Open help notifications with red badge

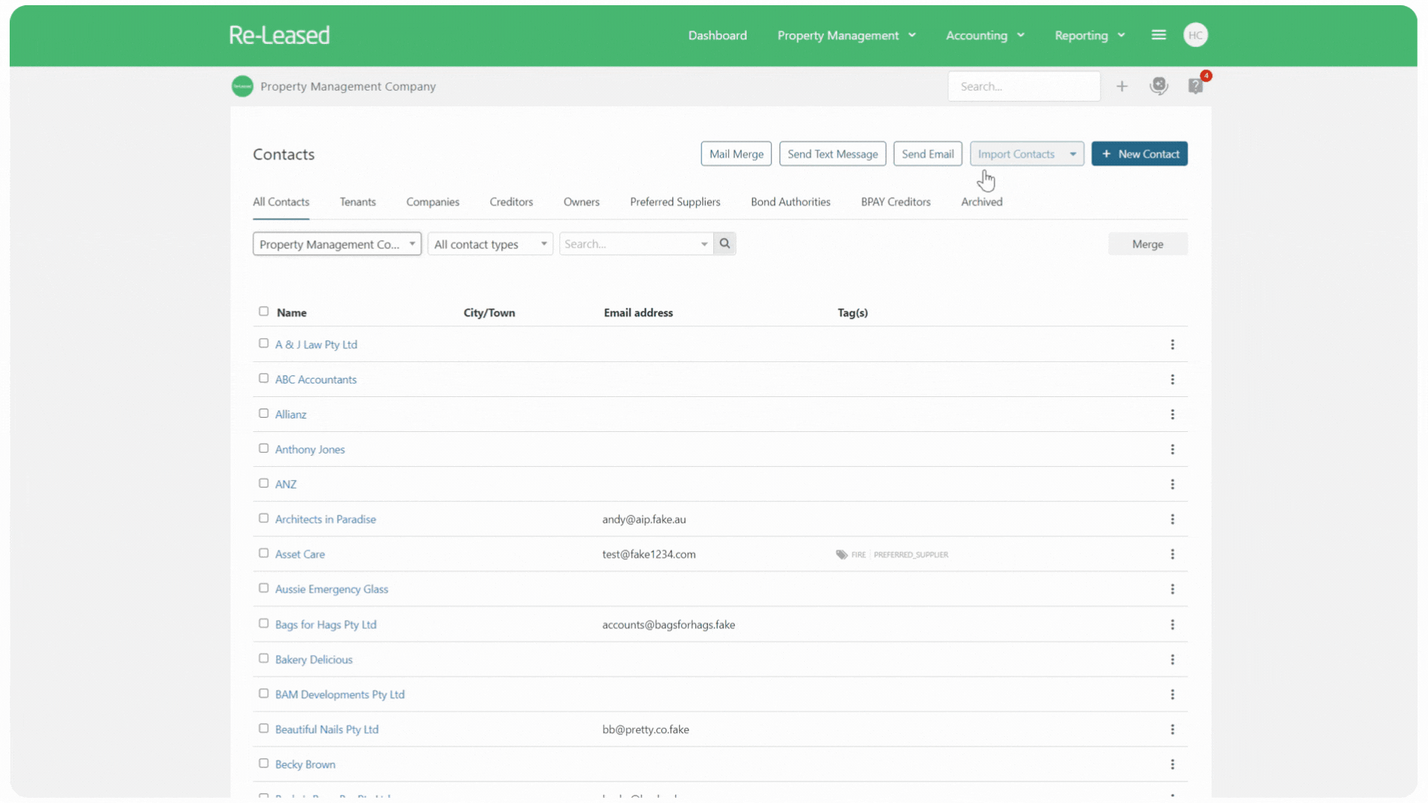click(x=1196, y=86)
